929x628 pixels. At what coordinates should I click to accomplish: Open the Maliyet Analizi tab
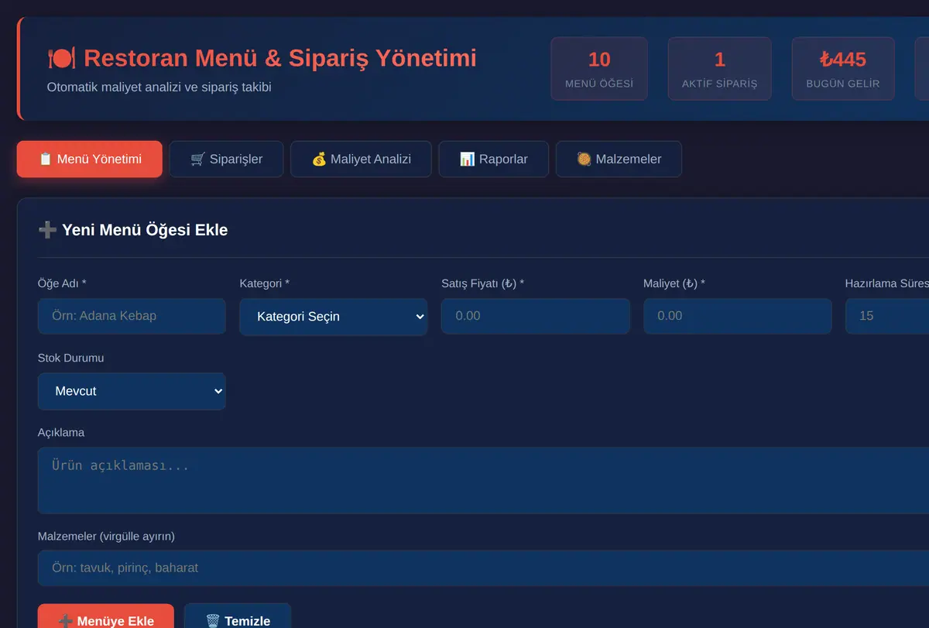(x=361, y=159)
